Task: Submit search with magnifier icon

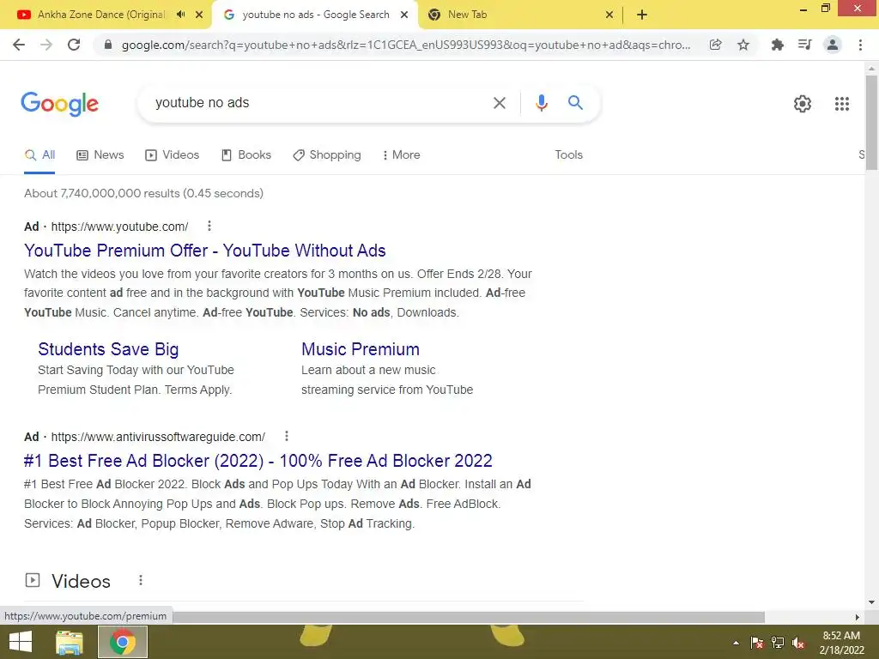Action: 575,103
